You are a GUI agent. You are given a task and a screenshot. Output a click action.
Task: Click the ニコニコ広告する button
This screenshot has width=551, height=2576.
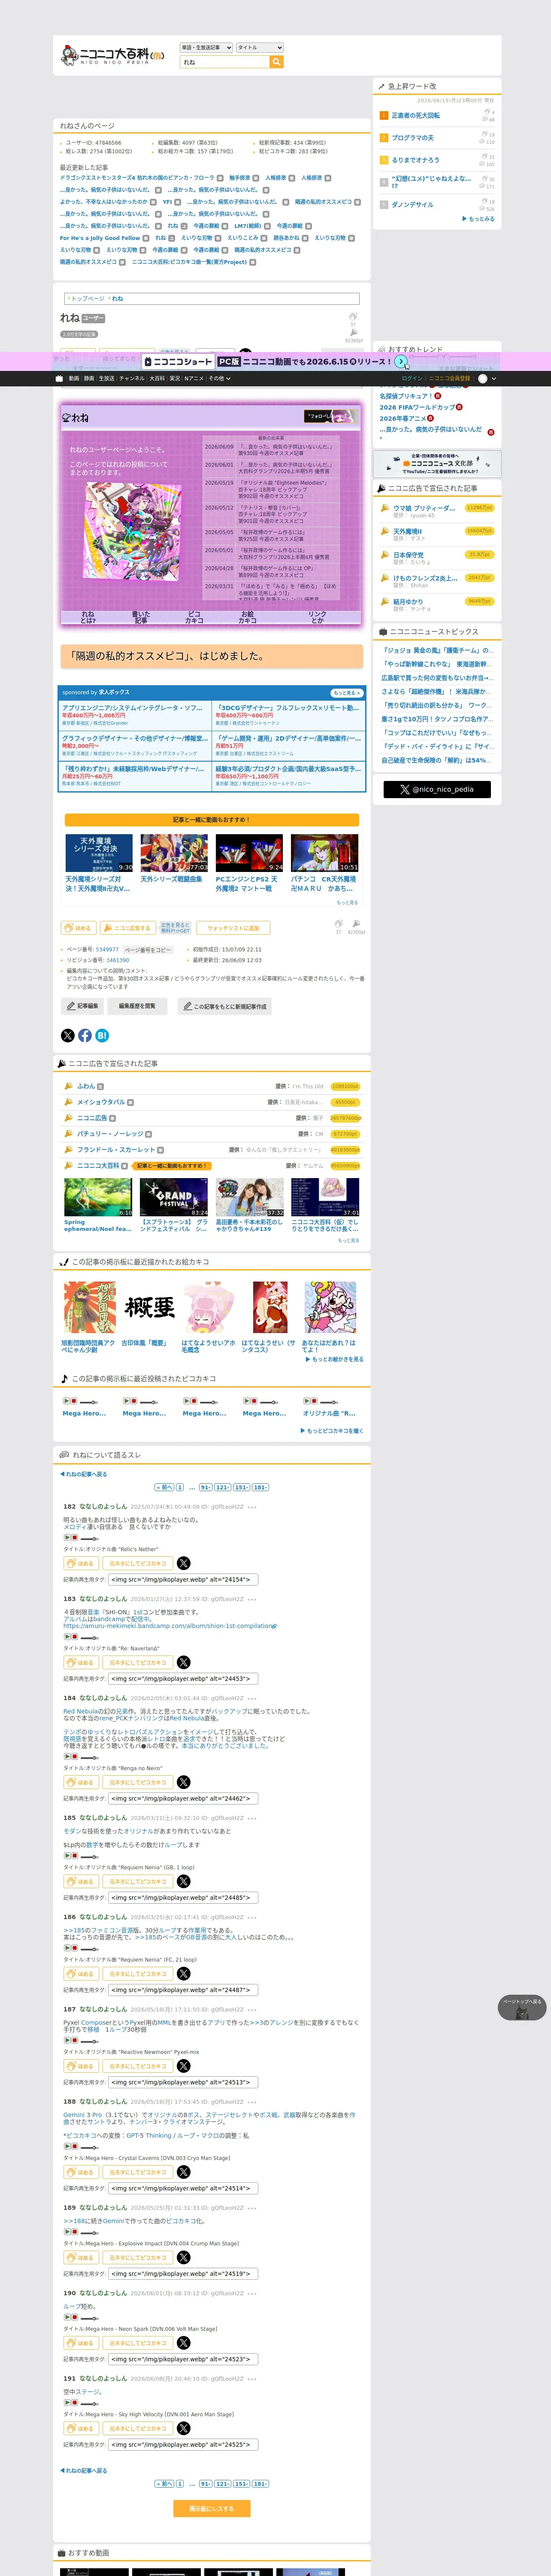(128, 928)
